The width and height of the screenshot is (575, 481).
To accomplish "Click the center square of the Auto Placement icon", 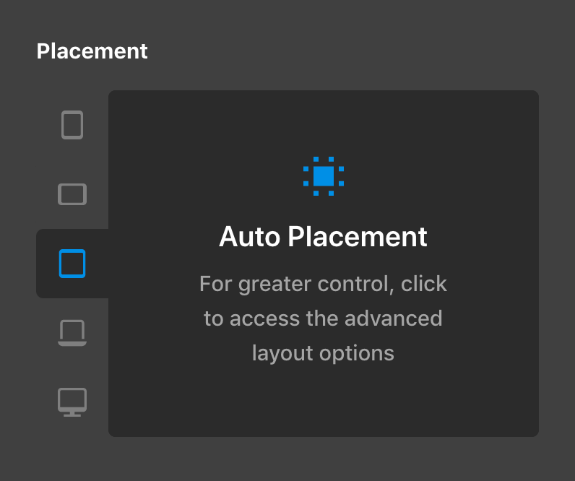I will point(324,176).
